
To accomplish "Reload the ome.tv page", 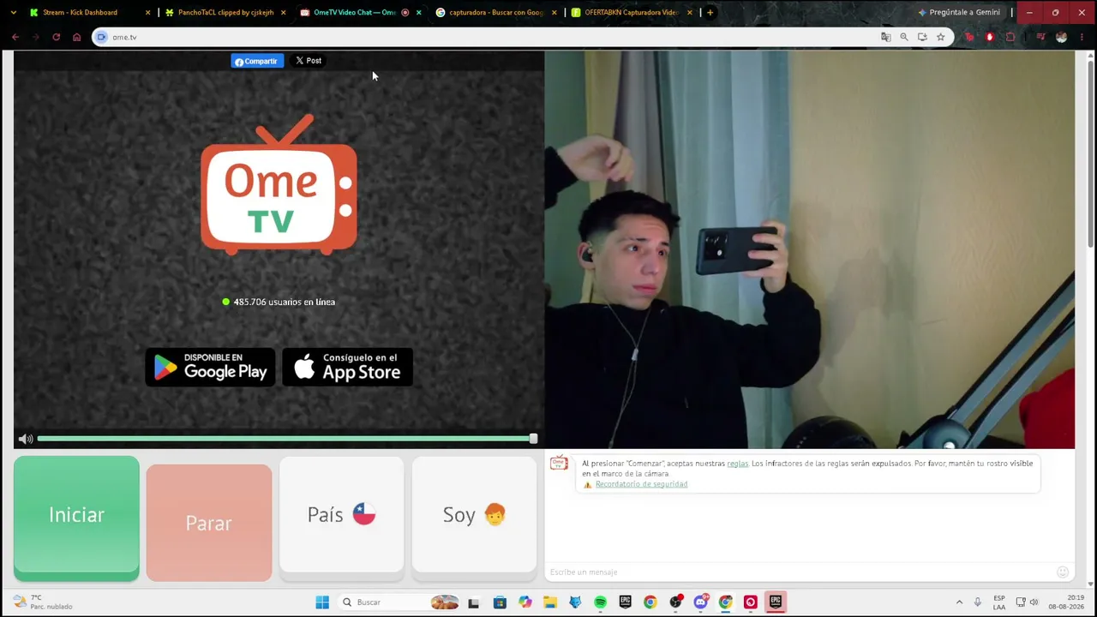I will 57,37.
